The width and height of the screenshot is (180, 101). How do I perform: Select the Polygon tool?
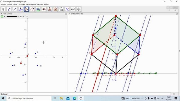pos(26,9)
